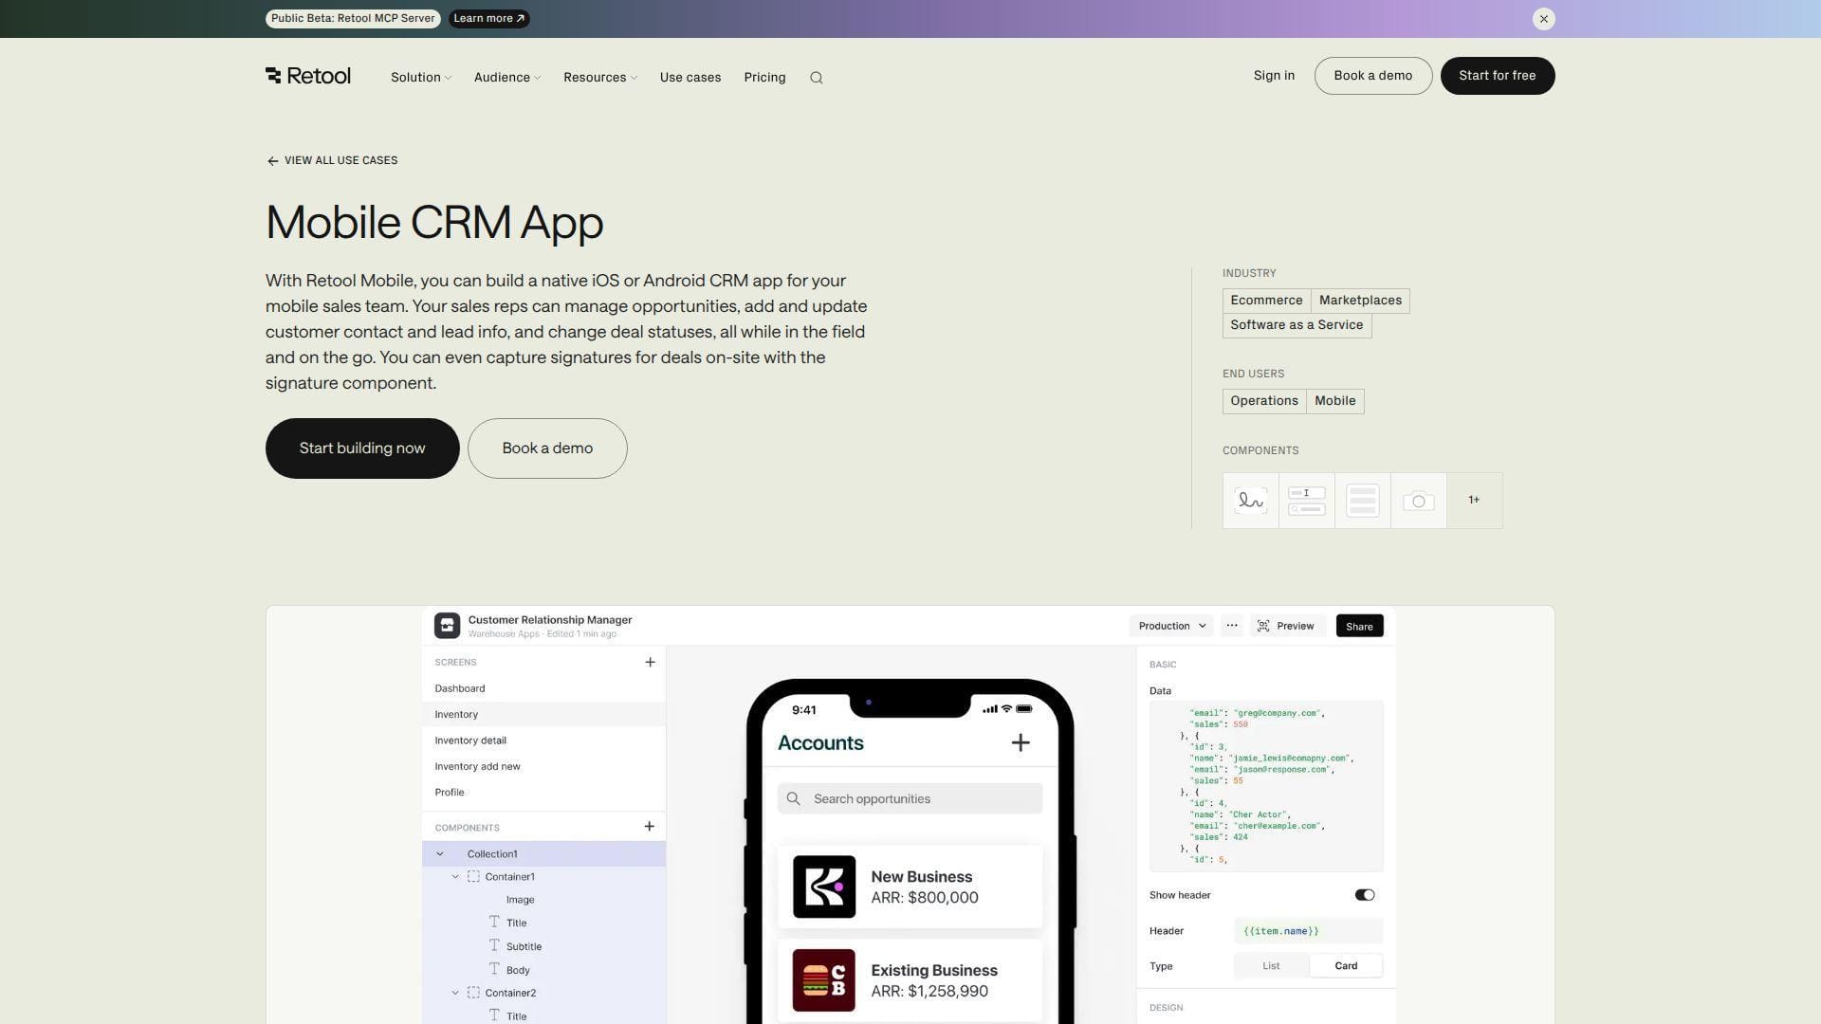1821x1024 pixels.
Task: Select the Ecommerce industry tag
Action: point(1266,301)
